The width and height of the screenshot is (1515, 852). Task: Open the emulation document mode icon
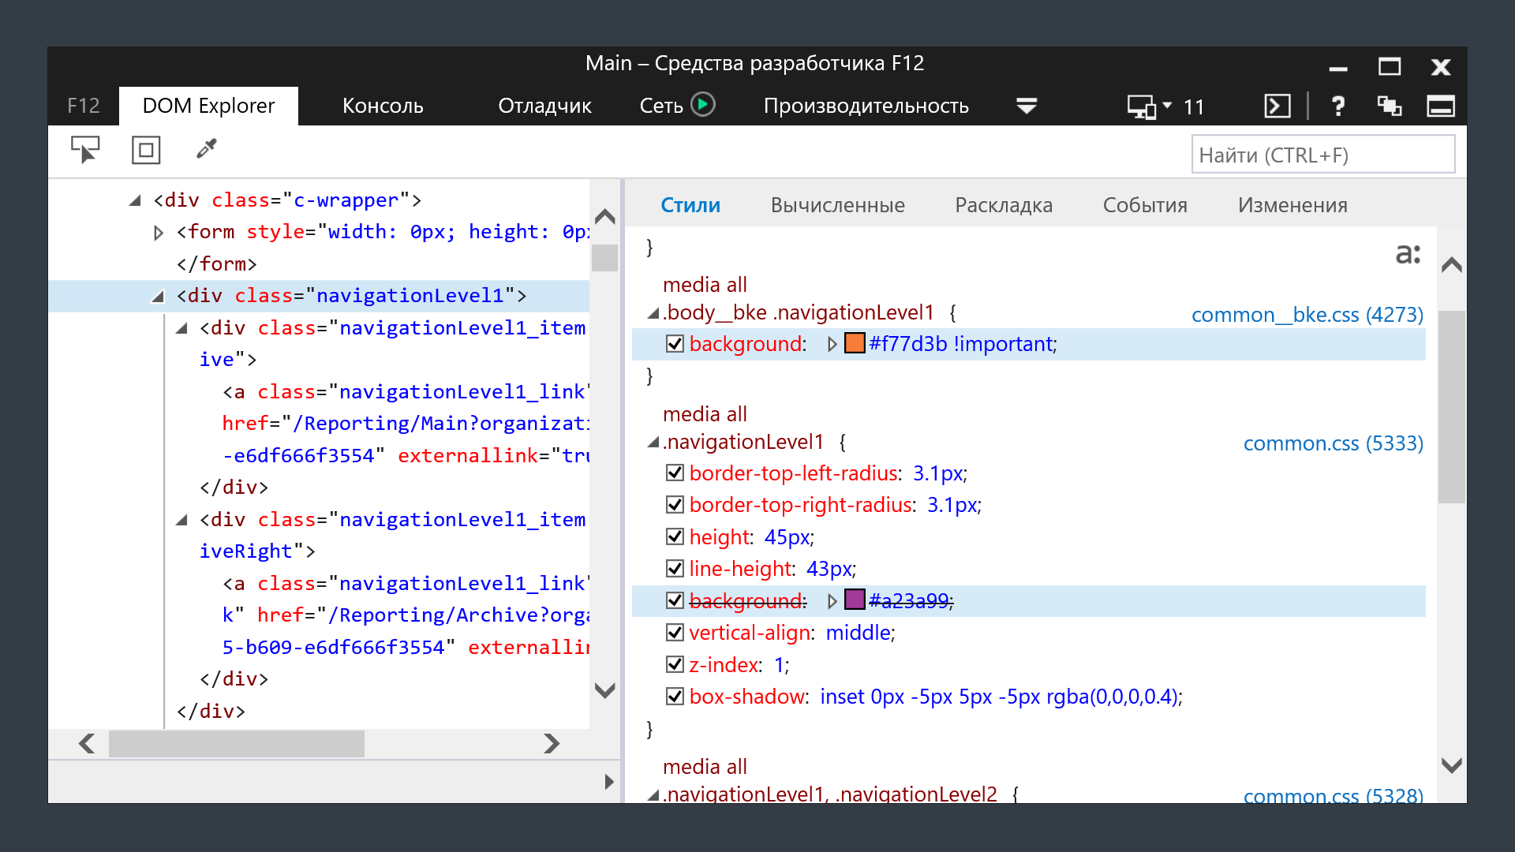click(x=1142, y=106)
